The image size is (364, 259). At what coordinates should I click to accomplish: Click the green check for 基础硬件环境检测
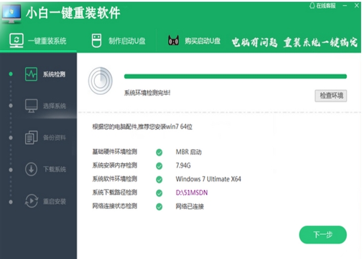click(159, 152)
